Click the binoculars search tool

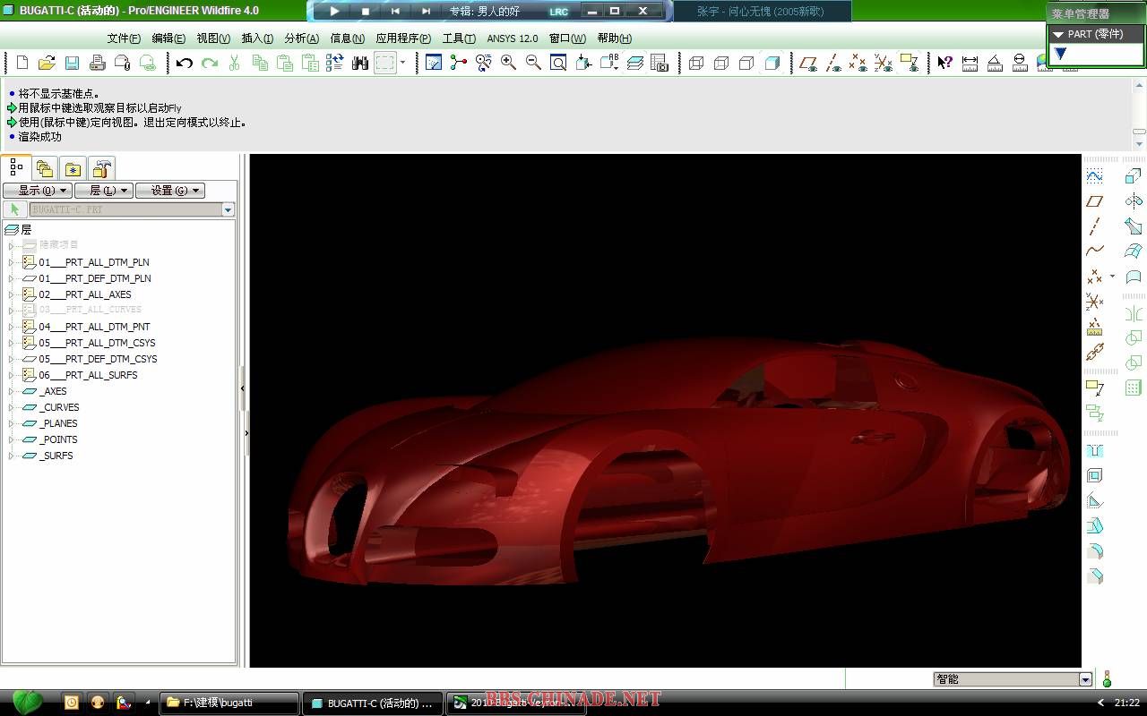click(360, 63)
